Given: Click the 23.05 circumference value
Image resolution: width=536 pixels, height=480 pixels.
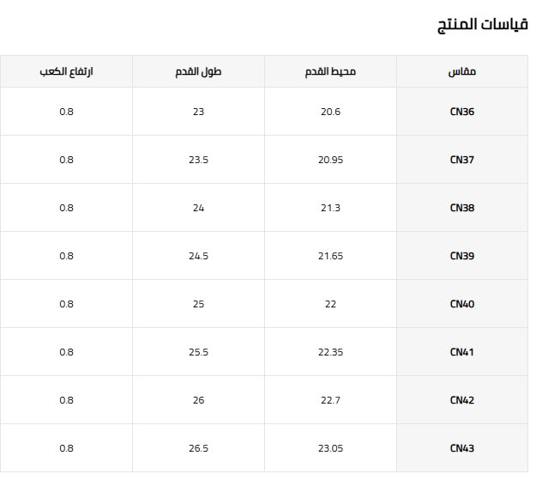Looking at the screenshot, I should point(330,448).
